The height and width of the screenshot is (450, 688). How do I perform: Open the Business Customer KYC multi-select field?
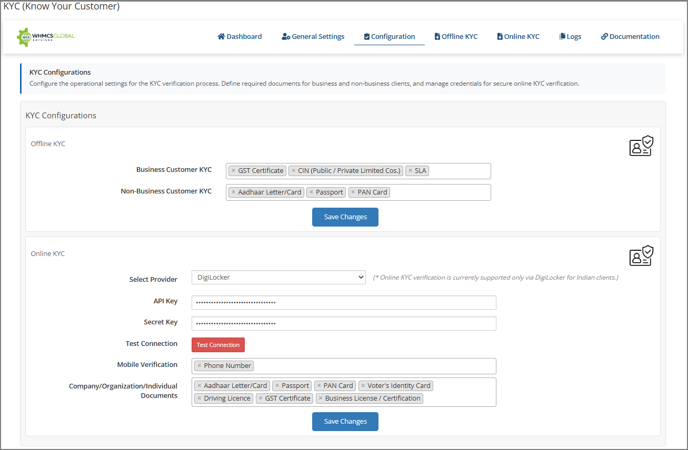coord(459,171)
